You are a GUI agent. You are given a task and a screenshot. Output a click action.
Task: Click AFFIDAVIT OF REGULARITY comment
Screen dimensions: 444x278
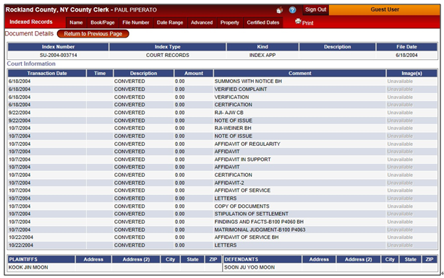[x=247, y=144]
